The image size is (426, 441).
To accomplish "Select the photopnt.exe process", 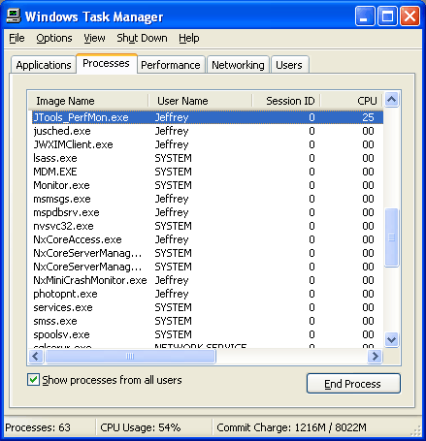I will coord(208,294).
